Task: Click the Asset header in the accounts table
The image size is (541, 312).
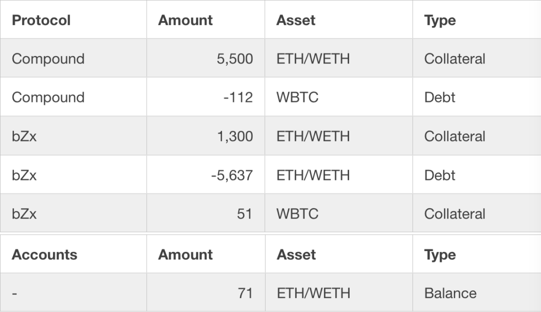Action: [x=296, y=255]
